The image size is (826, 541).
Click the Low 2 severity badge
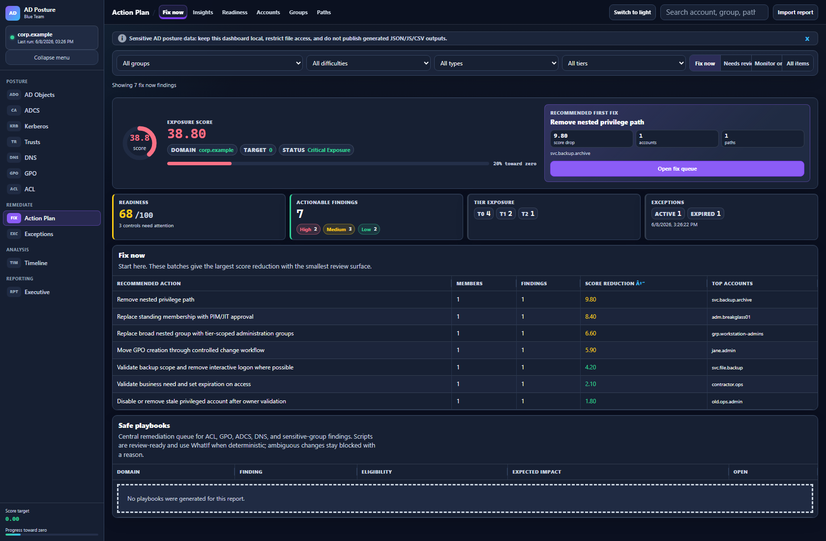click(x=369, y=229)
